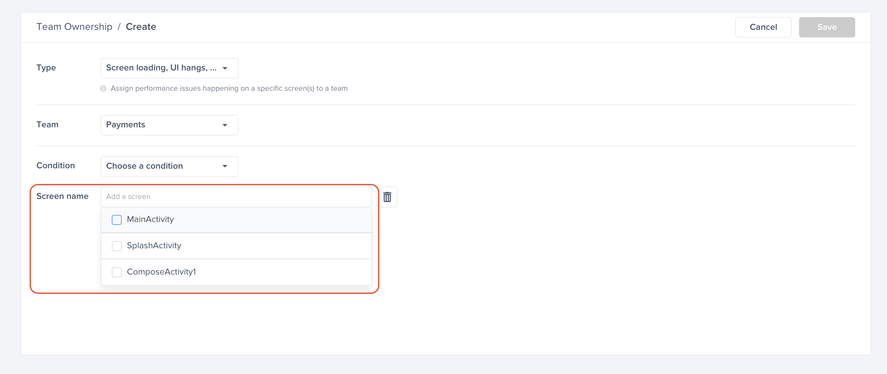Check the MainActivity checkbox
The image size is (887, 374).
coord(117,220)
